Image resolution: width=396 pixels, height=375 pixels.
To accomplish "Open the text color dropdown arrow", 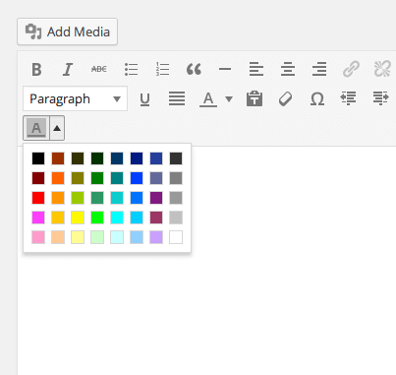I will pos(229,98).
